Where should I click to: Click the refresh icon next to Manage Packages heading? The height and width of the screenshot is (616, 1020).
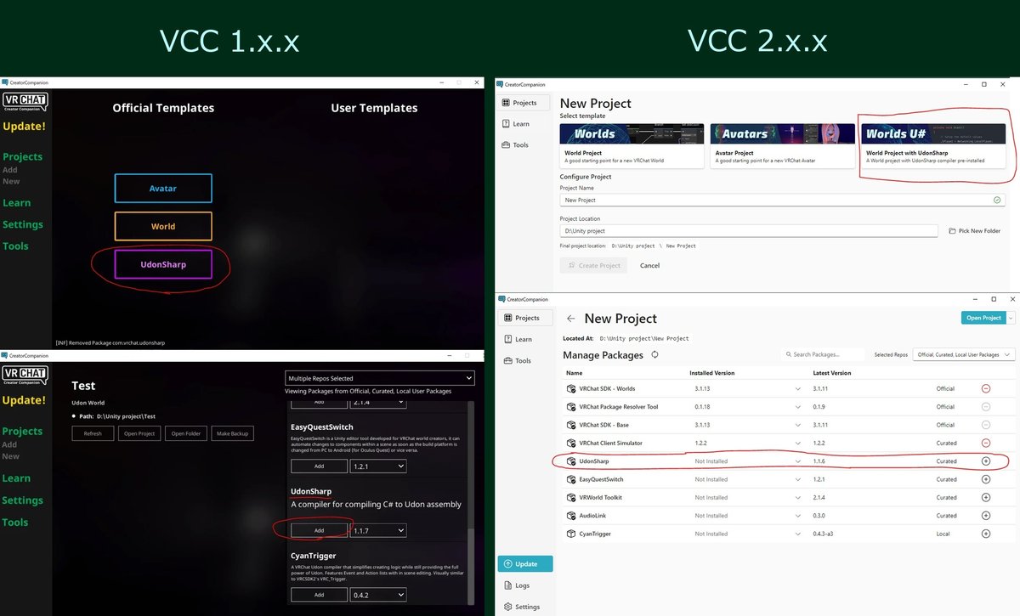click(x=654, y=355)
